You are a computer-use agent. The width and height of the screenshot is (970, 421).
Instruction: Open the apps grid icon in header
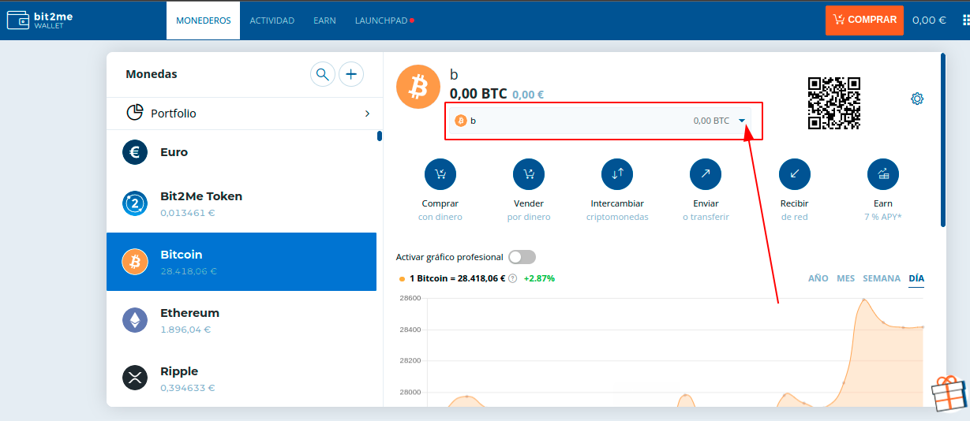965,20
